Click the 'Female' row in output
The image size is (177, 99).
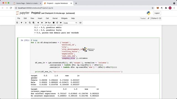[55, 80]
